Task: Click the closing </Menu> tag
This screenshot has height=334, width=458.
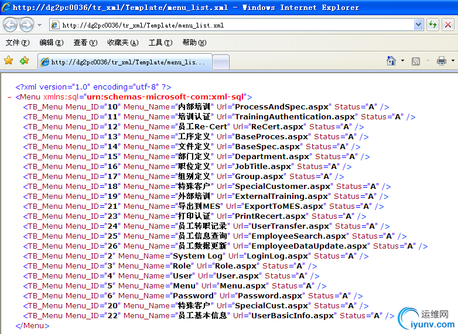Action: point(32,325)
